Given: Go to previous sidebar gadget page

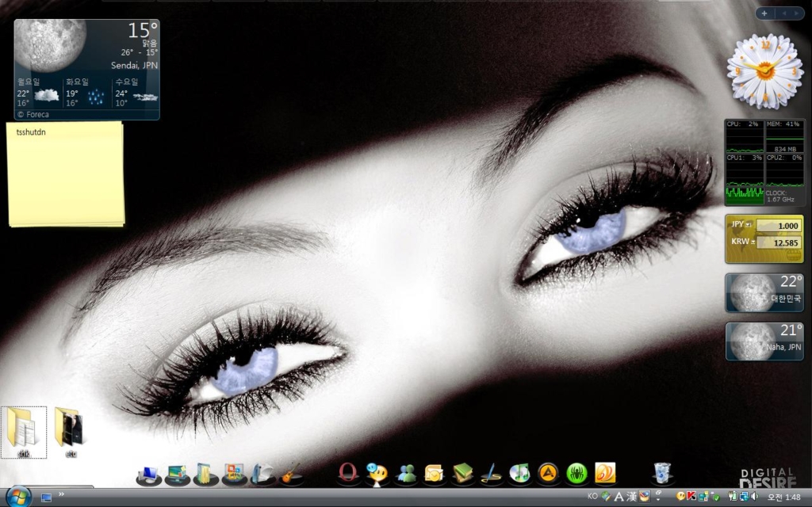Looking at the screenshot, I should coord(784,13).
